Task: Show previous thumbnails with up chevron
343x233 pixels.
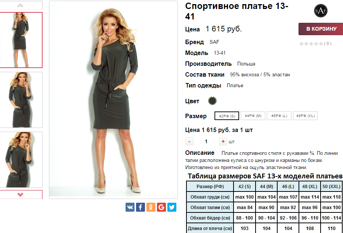Action: (x=20, y=5)
